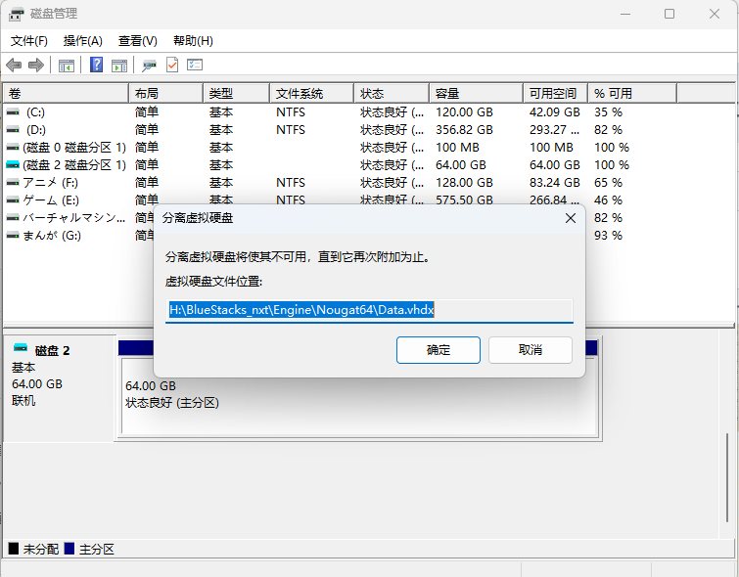Click the settings list toolbar icon
Viewport: 739px width, 577px height.
pyautogui.click(x=195, y=65)
